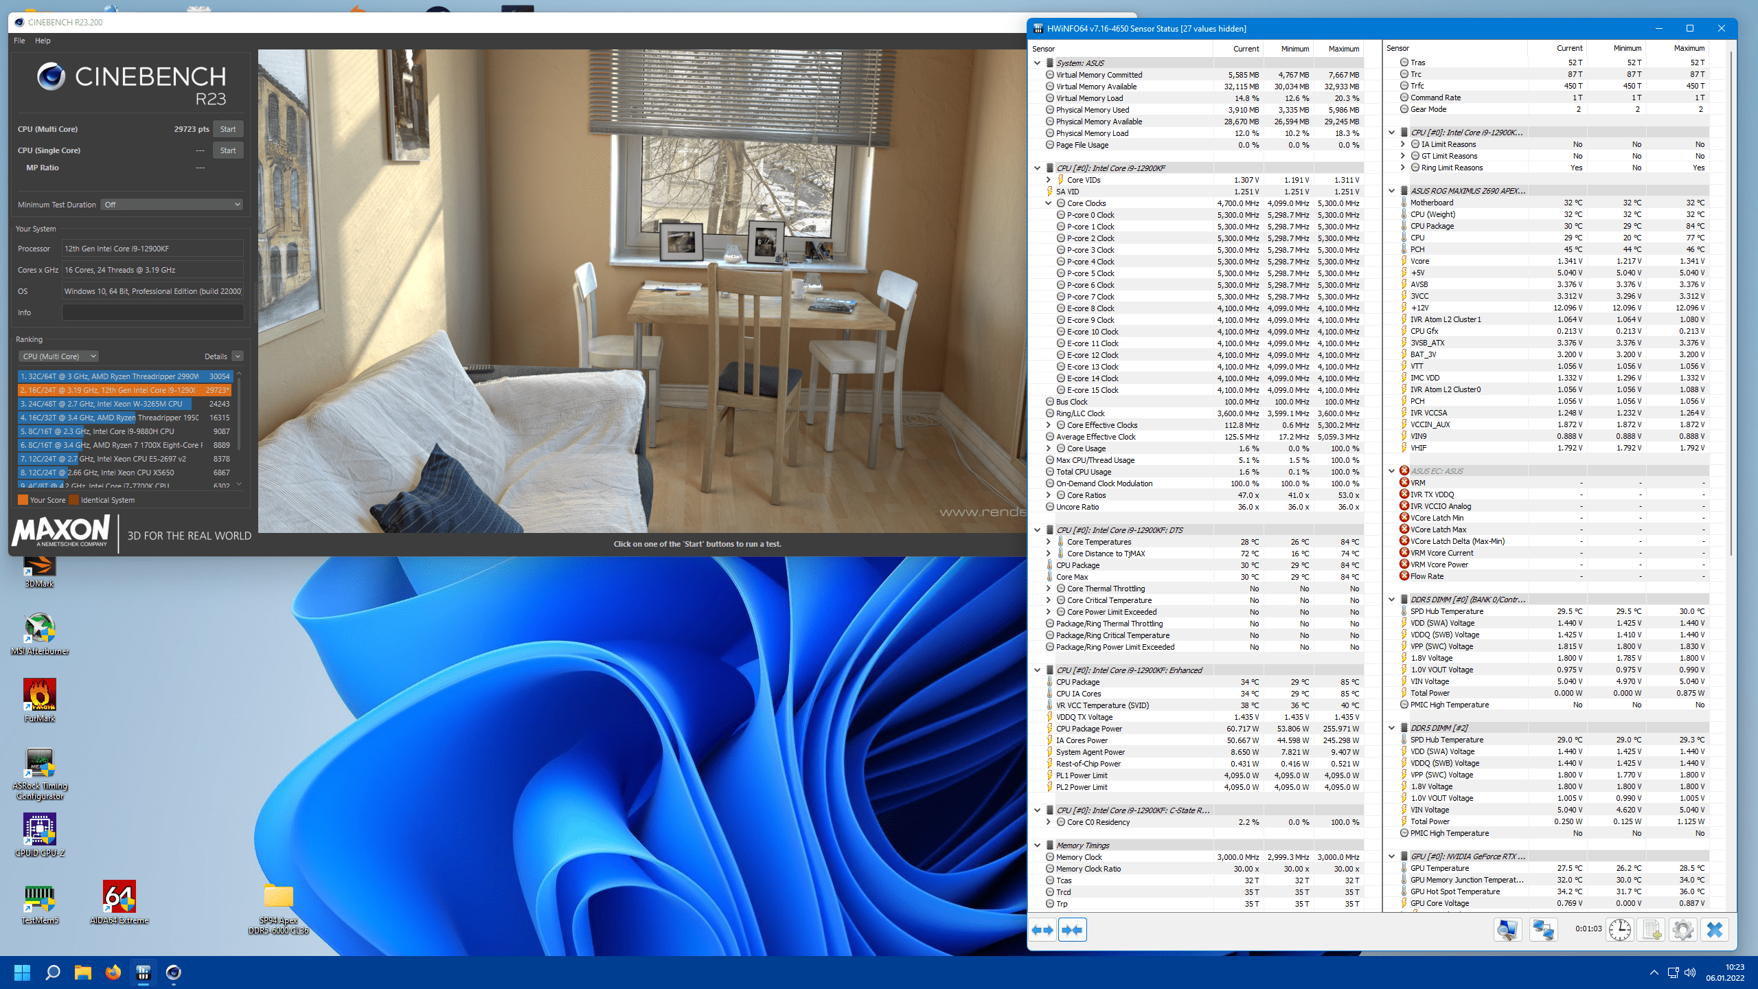Expand Ring Limit Reasons row
This screenshot has height=989, width=1758.
point(1402,168)
